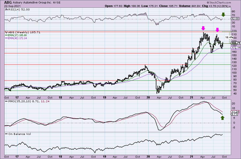Click the PMO(35,20,10) 8.71, 11.24 legend text

(29, 101)
